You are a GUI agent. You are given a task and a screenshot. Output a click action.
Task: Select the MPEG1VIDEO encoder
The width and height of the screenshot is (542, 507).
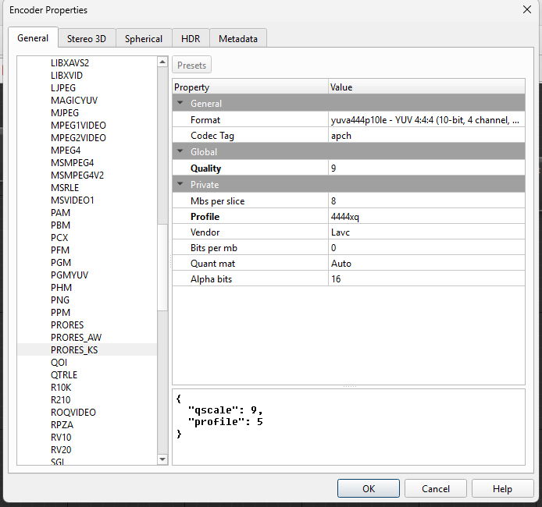(78, 125)
